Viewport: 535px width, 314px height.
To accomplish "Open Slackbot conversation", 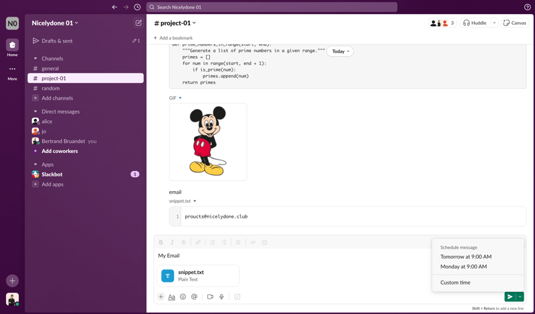I will [86, 174].
